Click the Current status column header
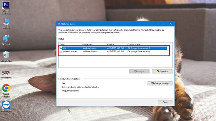 pyautogui.click(x=134, y=45)
